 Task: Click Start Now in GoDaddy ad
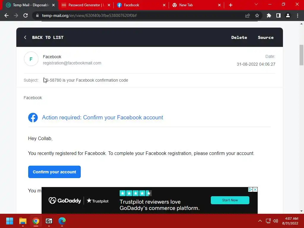coord(230,200)
